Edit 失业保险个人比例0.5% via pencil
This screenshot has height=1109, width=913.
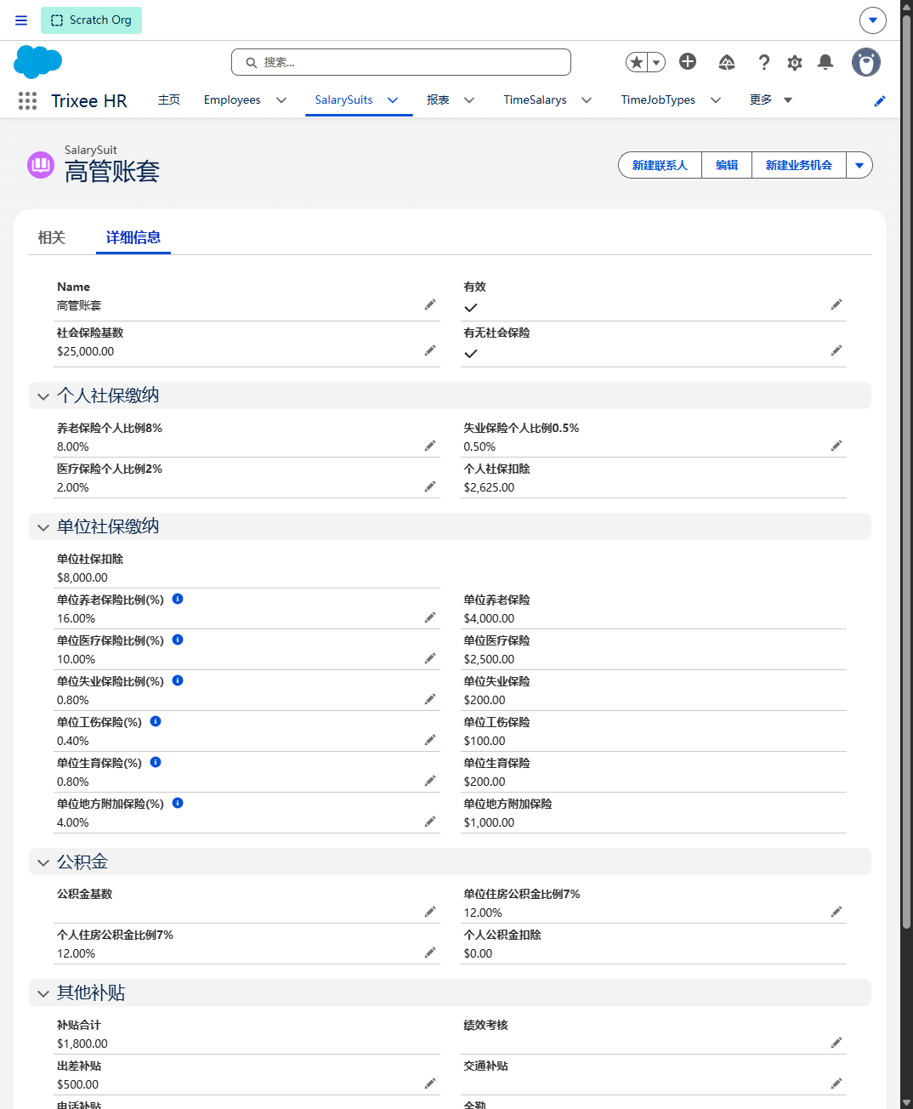tap(836, 446)
